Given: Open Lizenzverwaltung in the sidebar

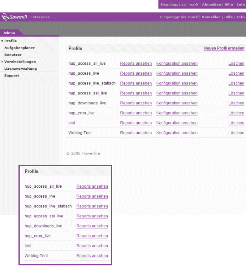Looking at the screenshot, I should click(20, 68).
